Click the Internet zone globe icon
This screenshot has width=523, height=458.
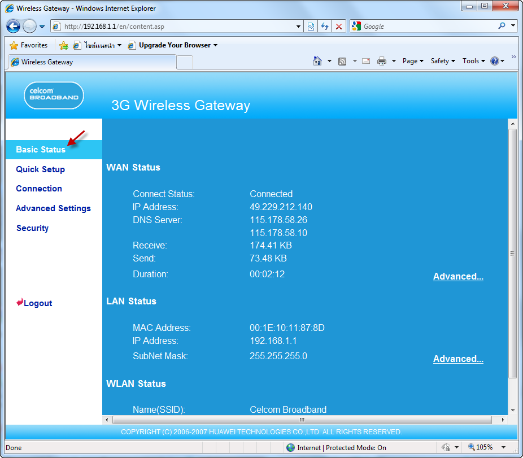pos(290,448)
